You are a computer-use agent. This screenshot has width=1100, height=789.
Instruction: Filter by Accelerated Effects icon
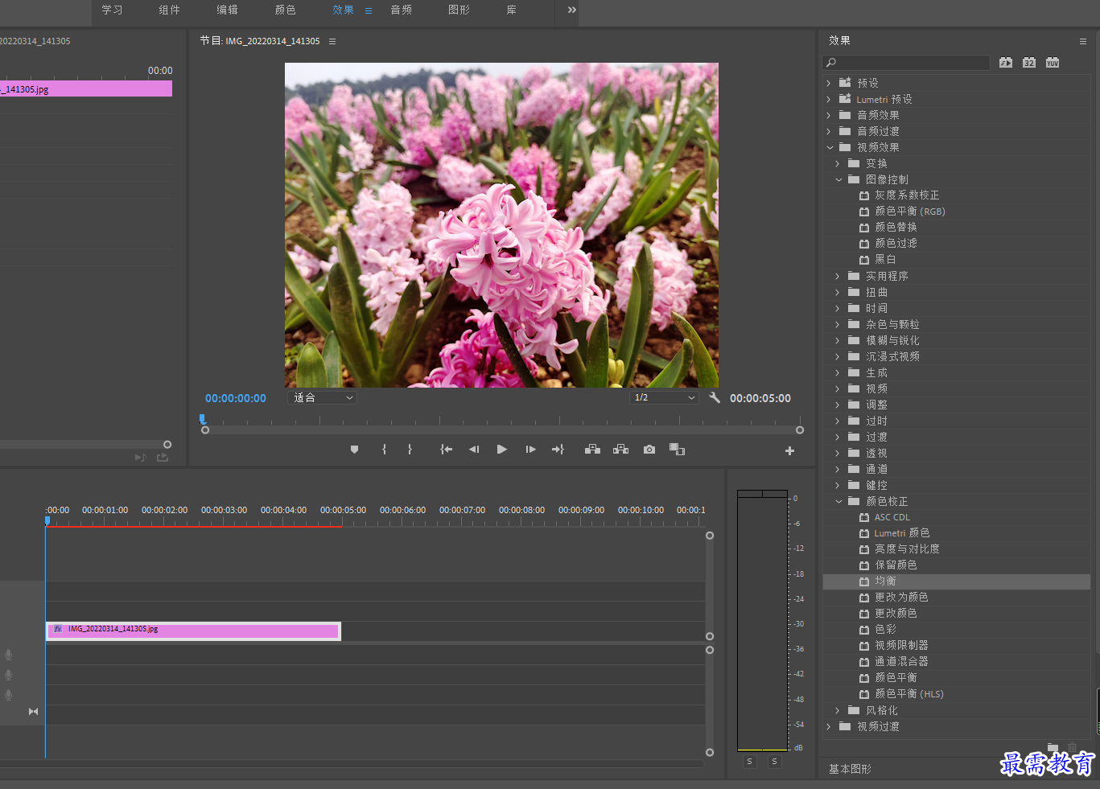(x=1006, y=63)
